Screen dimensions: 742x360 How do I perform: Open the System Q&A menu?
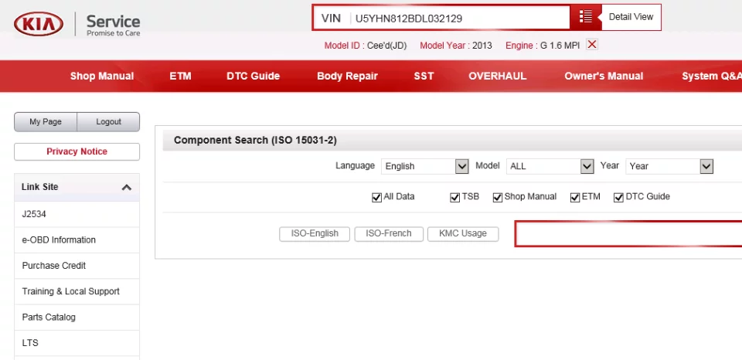point(712,76)
